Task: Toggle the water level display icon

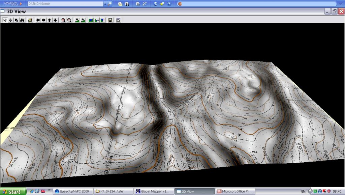Action: (x=91, y=20)
